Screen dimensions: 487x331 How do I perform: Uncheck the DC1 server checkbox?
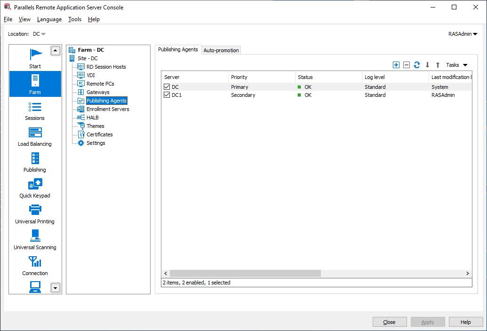[x=167, y=95]
